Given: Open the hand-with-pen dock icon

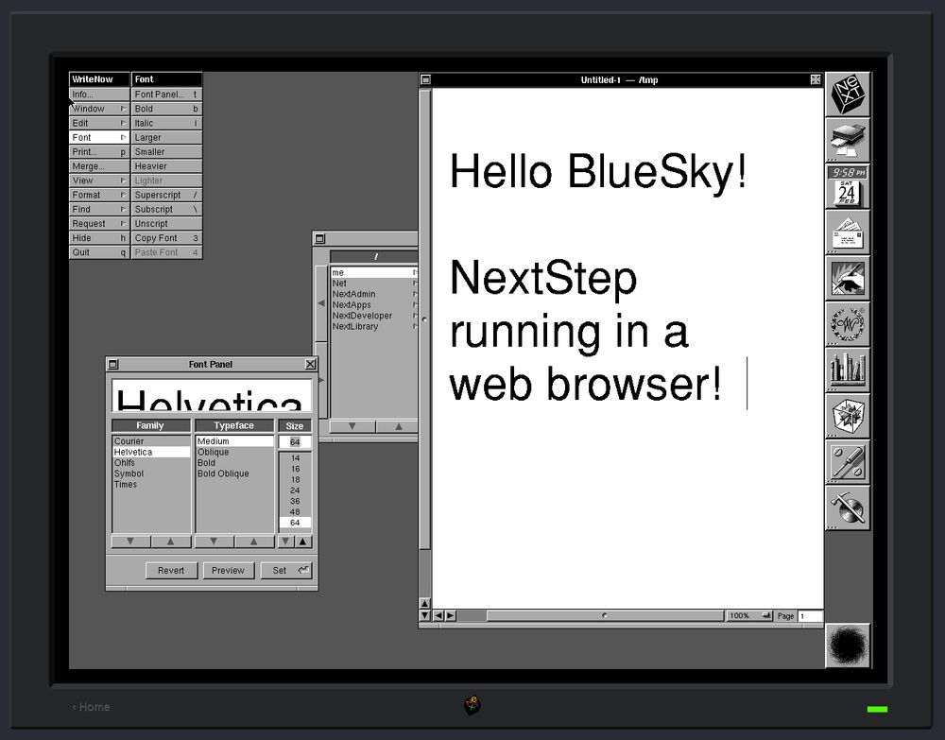Looking at the screenshot, I should click(848, 278).
